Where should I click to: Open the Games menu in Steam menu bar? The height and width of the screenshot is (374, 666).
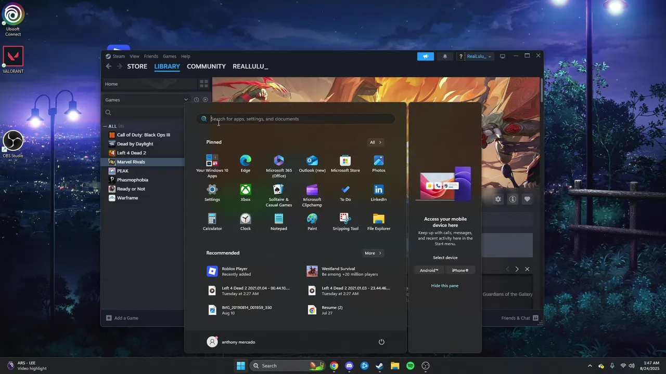point(170,56)
